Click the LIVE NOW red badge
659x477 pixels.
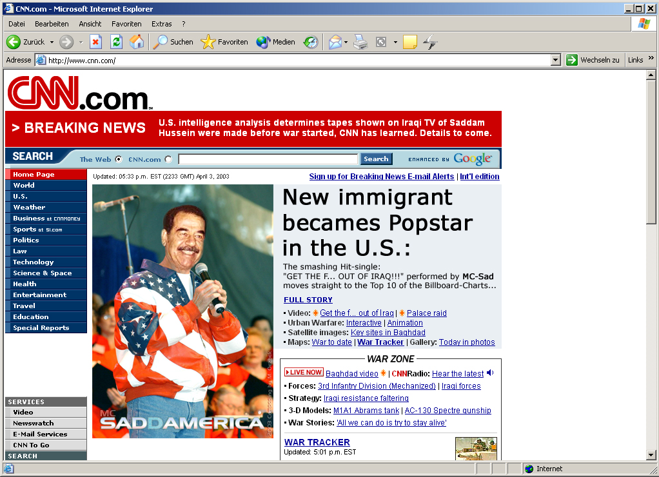click(x=304, y=373)
